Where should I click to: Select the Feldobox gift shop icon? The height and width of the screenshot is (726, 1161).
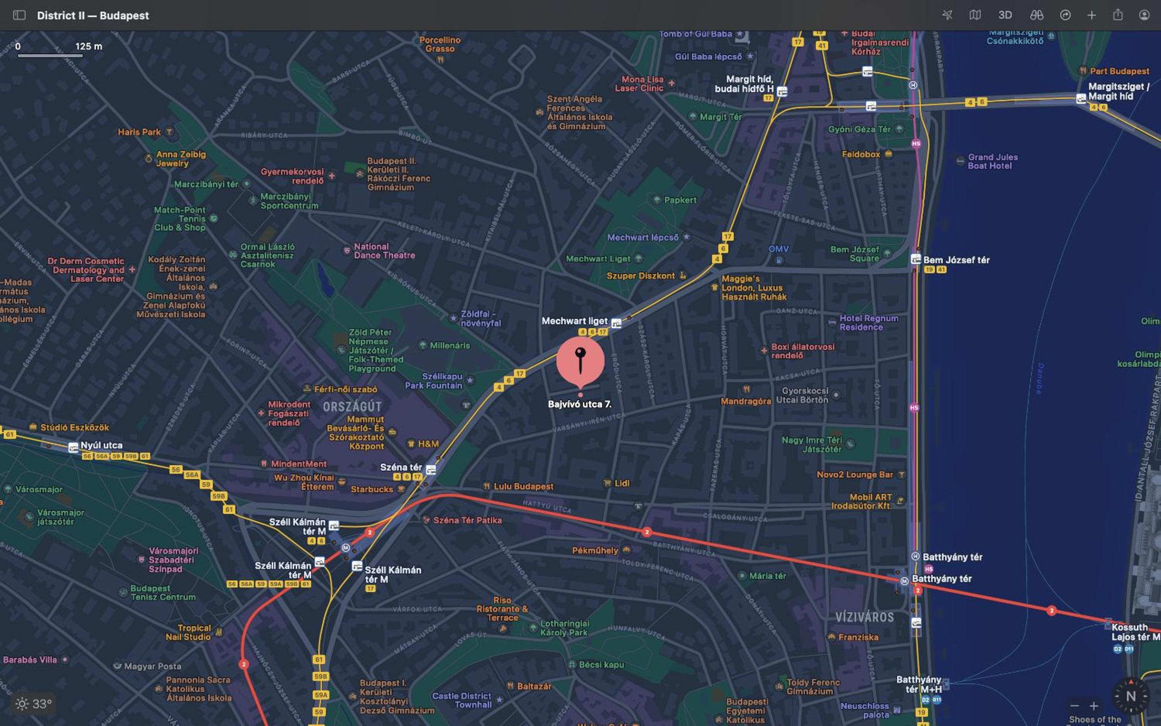pyautogui.click(x=888, y=154)
